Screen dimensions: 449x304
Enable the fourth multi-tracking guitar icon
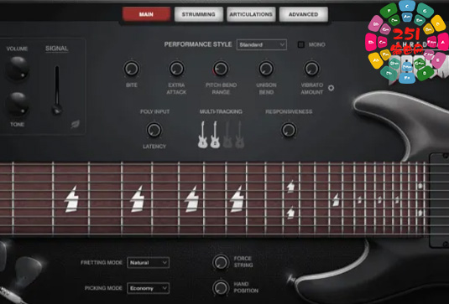240,135
